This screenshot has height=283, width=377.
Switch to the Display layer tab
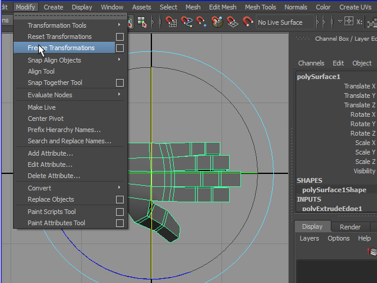(312, 226)
